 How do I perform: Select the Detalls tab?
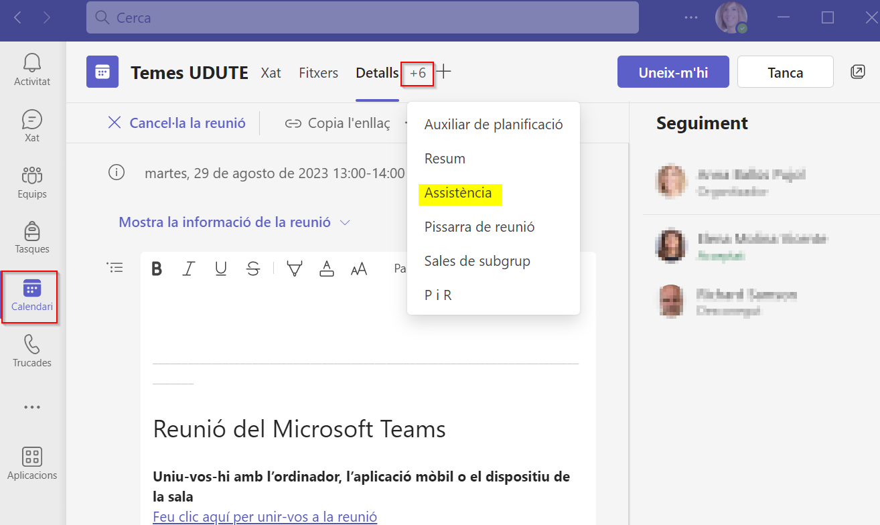377,73
